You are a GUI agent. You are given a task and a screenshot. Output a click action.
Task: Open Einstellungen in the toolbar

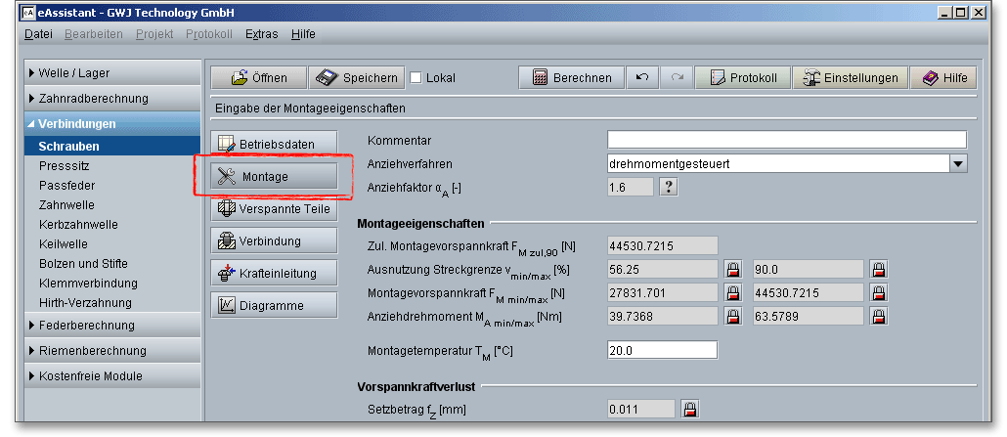(x=849, y=78)
